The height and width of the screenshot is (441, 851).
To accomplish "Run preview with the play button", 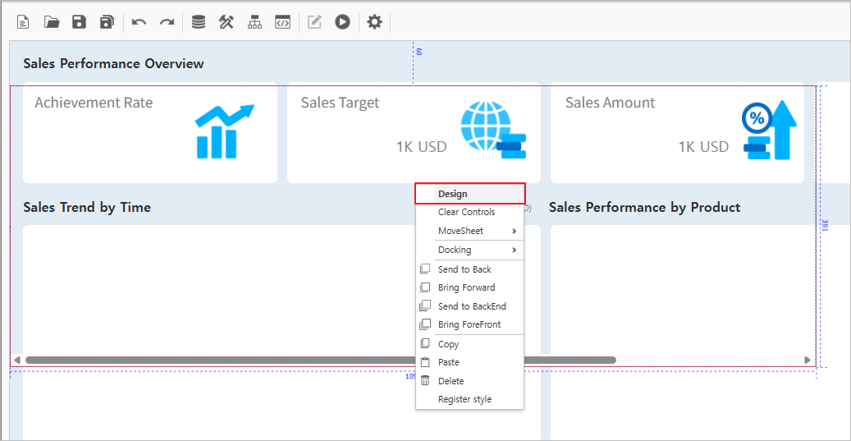I will [x=343, y=22].
